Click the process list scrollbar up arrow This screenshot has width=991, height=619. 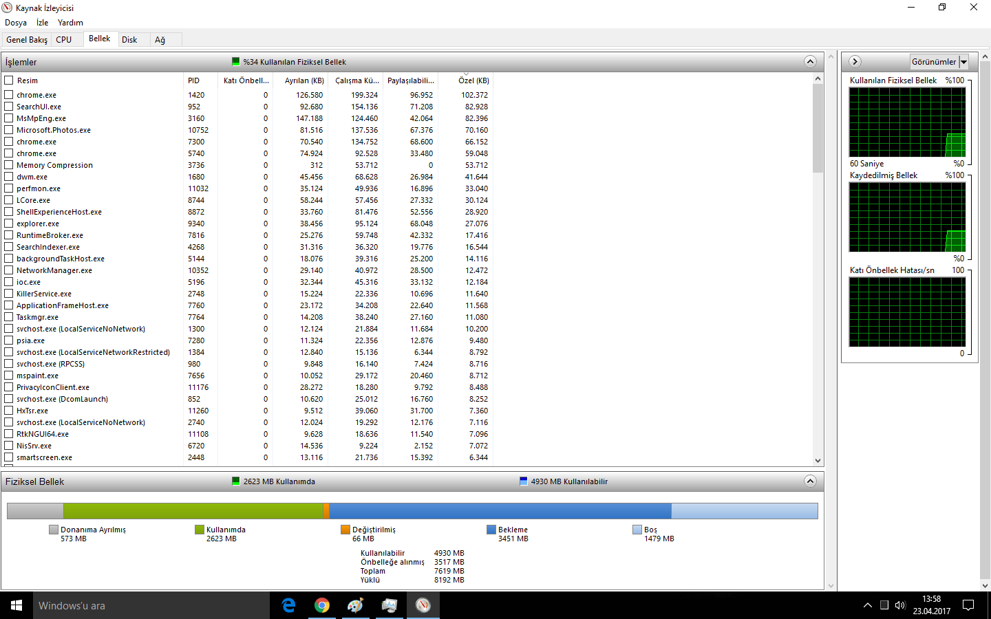(x=818, y=78)
